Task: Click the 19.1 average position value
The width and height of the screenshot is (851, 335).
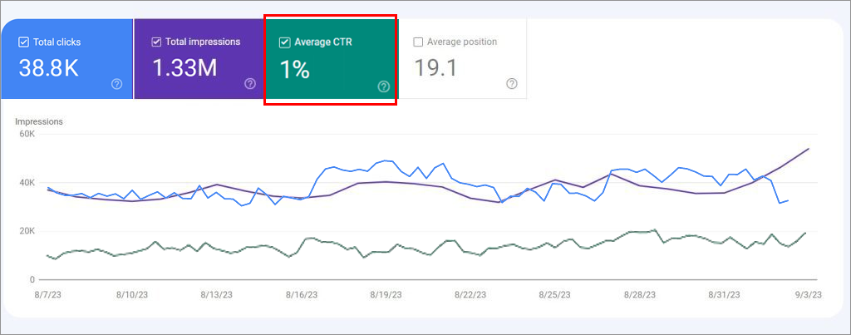Action: click(x=435, y=68)
